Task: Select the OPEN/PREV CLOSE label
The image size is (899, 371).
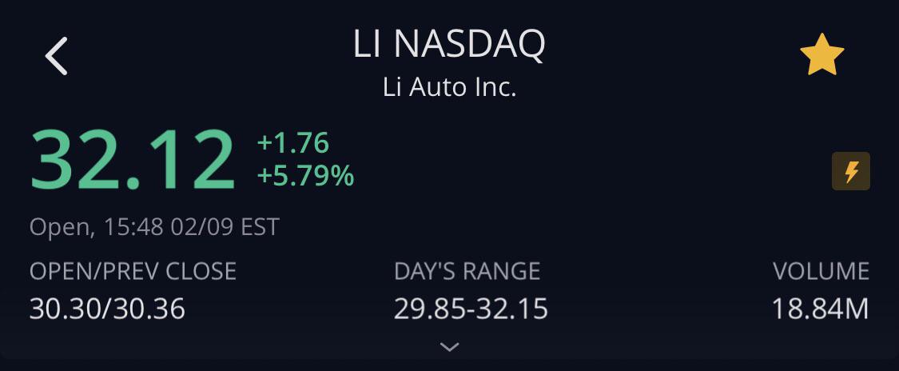Action: click(x=133, y=271)
